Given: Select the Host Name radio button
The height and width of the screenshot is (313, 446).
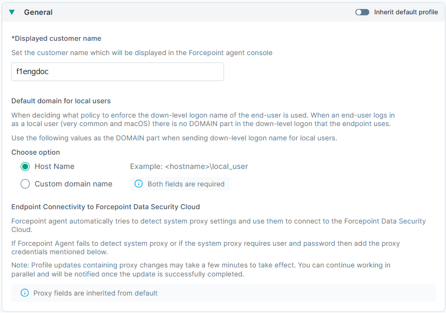Looking at the screenshot, I should 25,166.
